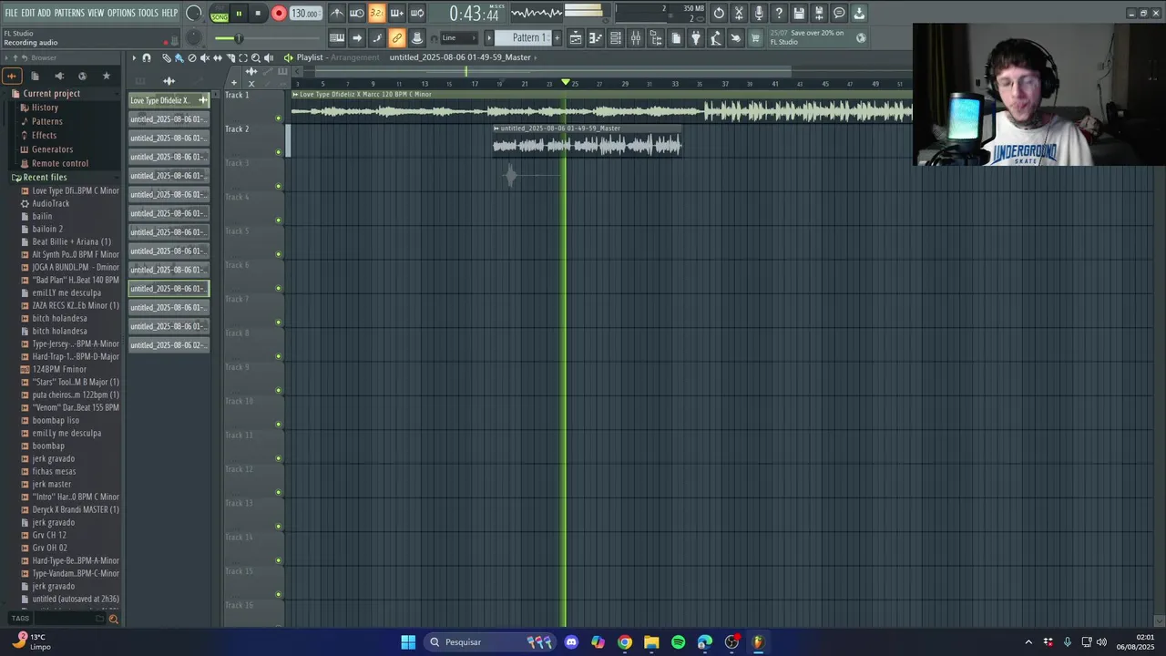Click the one-click audio recording microphone icon
The width and height of the screenshot is (1166, 656).
coord(759,14)
